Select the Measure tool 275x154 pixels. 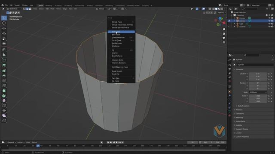pyautogui.click(x=4, y=55)
